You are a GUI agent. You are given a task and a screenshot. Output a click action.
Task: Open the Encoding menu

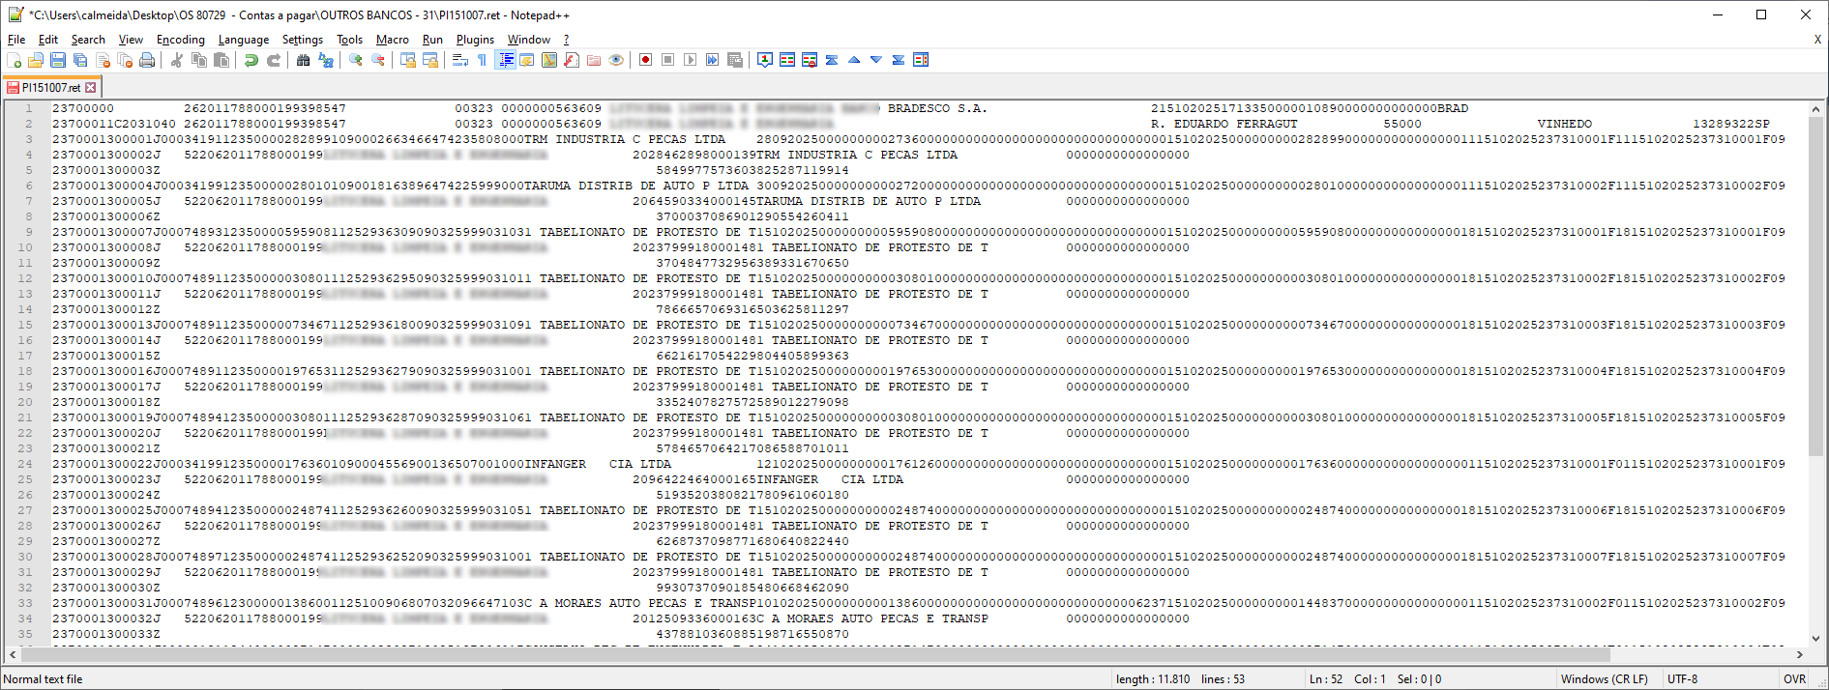[x=180, y=40]
